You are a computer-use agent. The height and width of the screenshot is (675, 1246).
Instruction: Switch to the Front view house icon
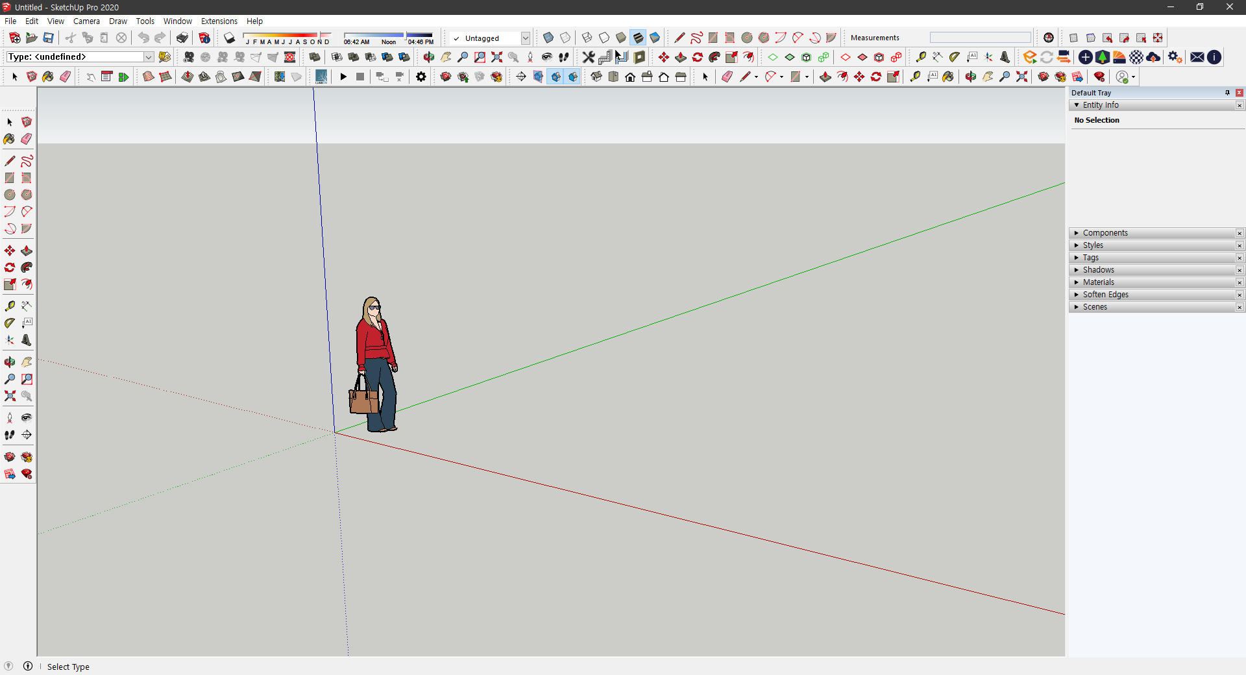(630, 77)
